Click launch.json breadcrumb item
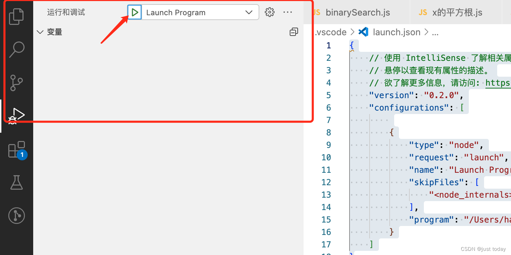 point(396,32)
